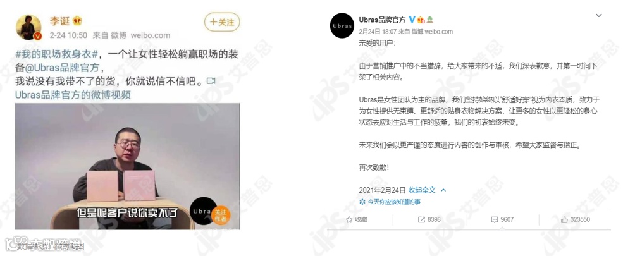
Task: Open the Ubras black circle avatar
Action: pyautogui.click(x=342, y=26)
